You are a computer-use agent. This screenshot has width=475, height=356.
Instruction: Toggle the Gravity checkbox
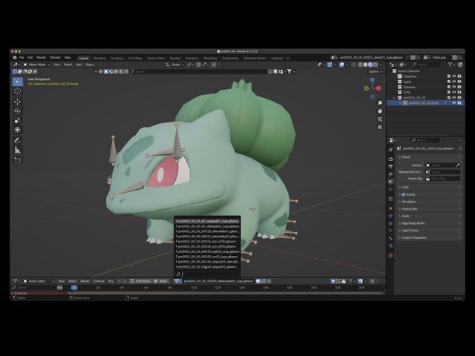point(403,194)
